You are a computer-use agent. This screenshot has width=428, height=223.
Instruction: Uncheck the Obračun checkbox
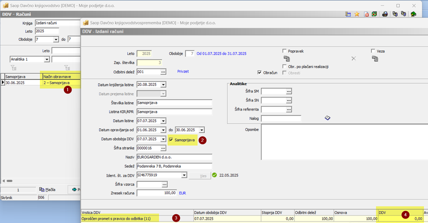coord(260,72)
